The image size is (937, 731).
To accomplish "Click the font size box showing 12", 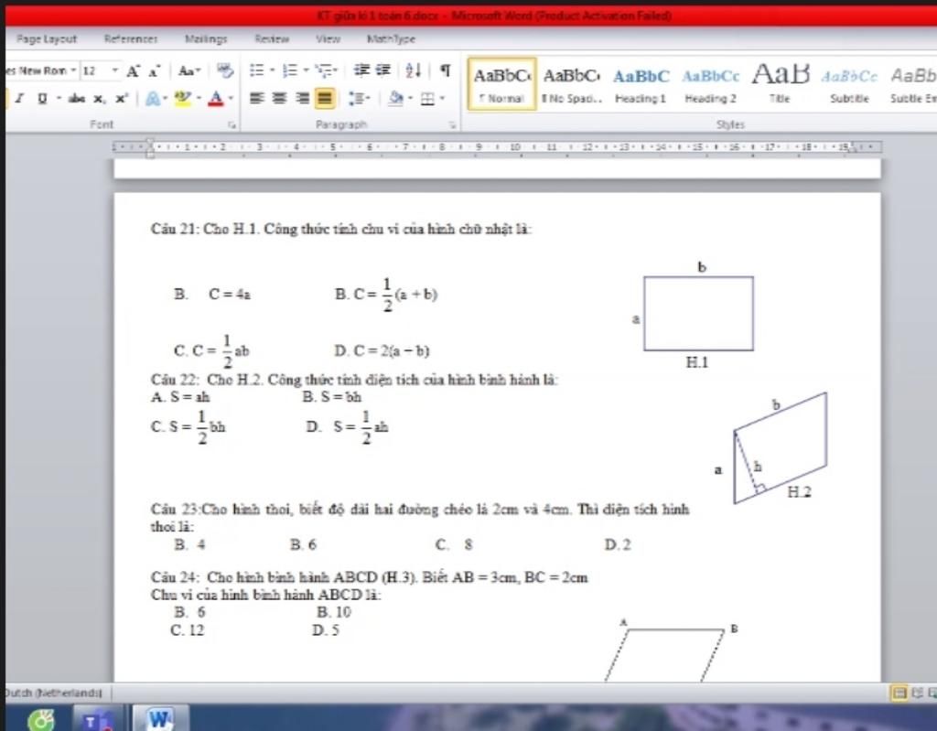I will (x=95, y=70).
